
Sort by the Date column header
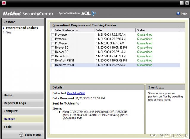(115, 30)
